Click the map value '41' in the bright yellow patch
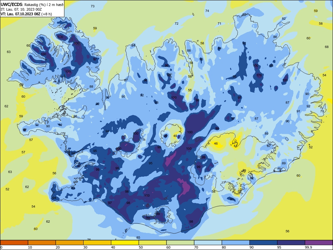Viewport: 333px width, 250px height. (235, 146)
